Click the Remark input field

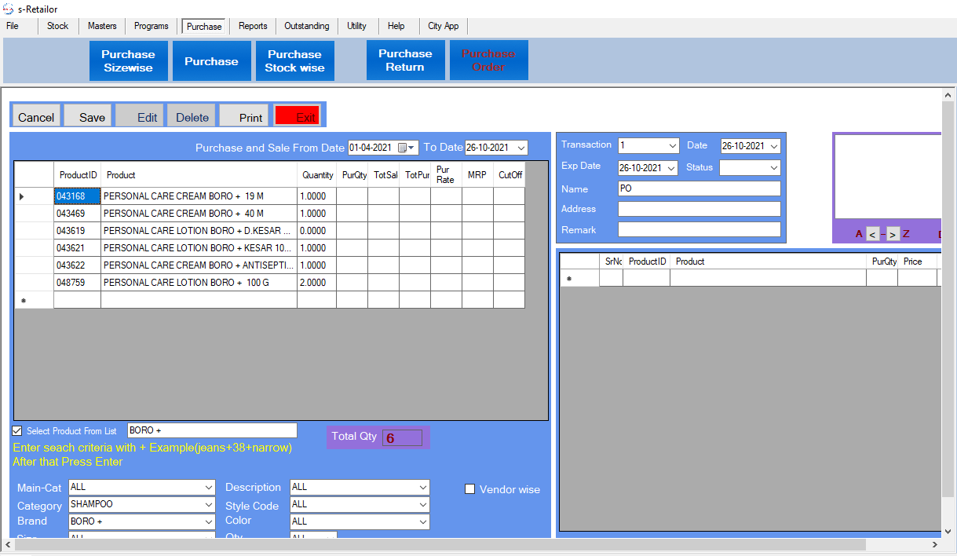tap(699, 229)
